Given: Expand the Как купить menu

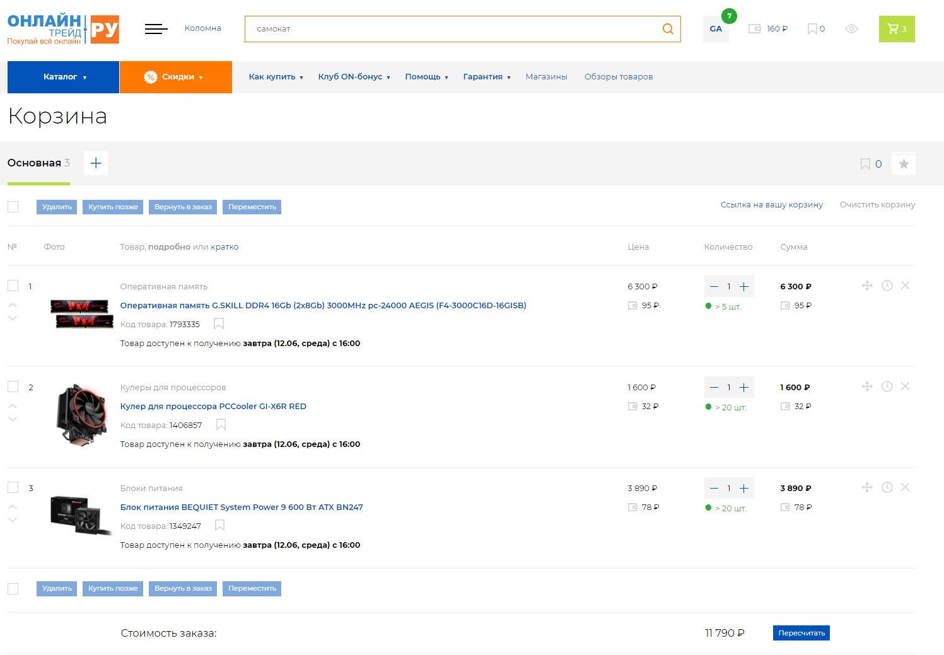Looking at the screenshot, I should point(276,77).
